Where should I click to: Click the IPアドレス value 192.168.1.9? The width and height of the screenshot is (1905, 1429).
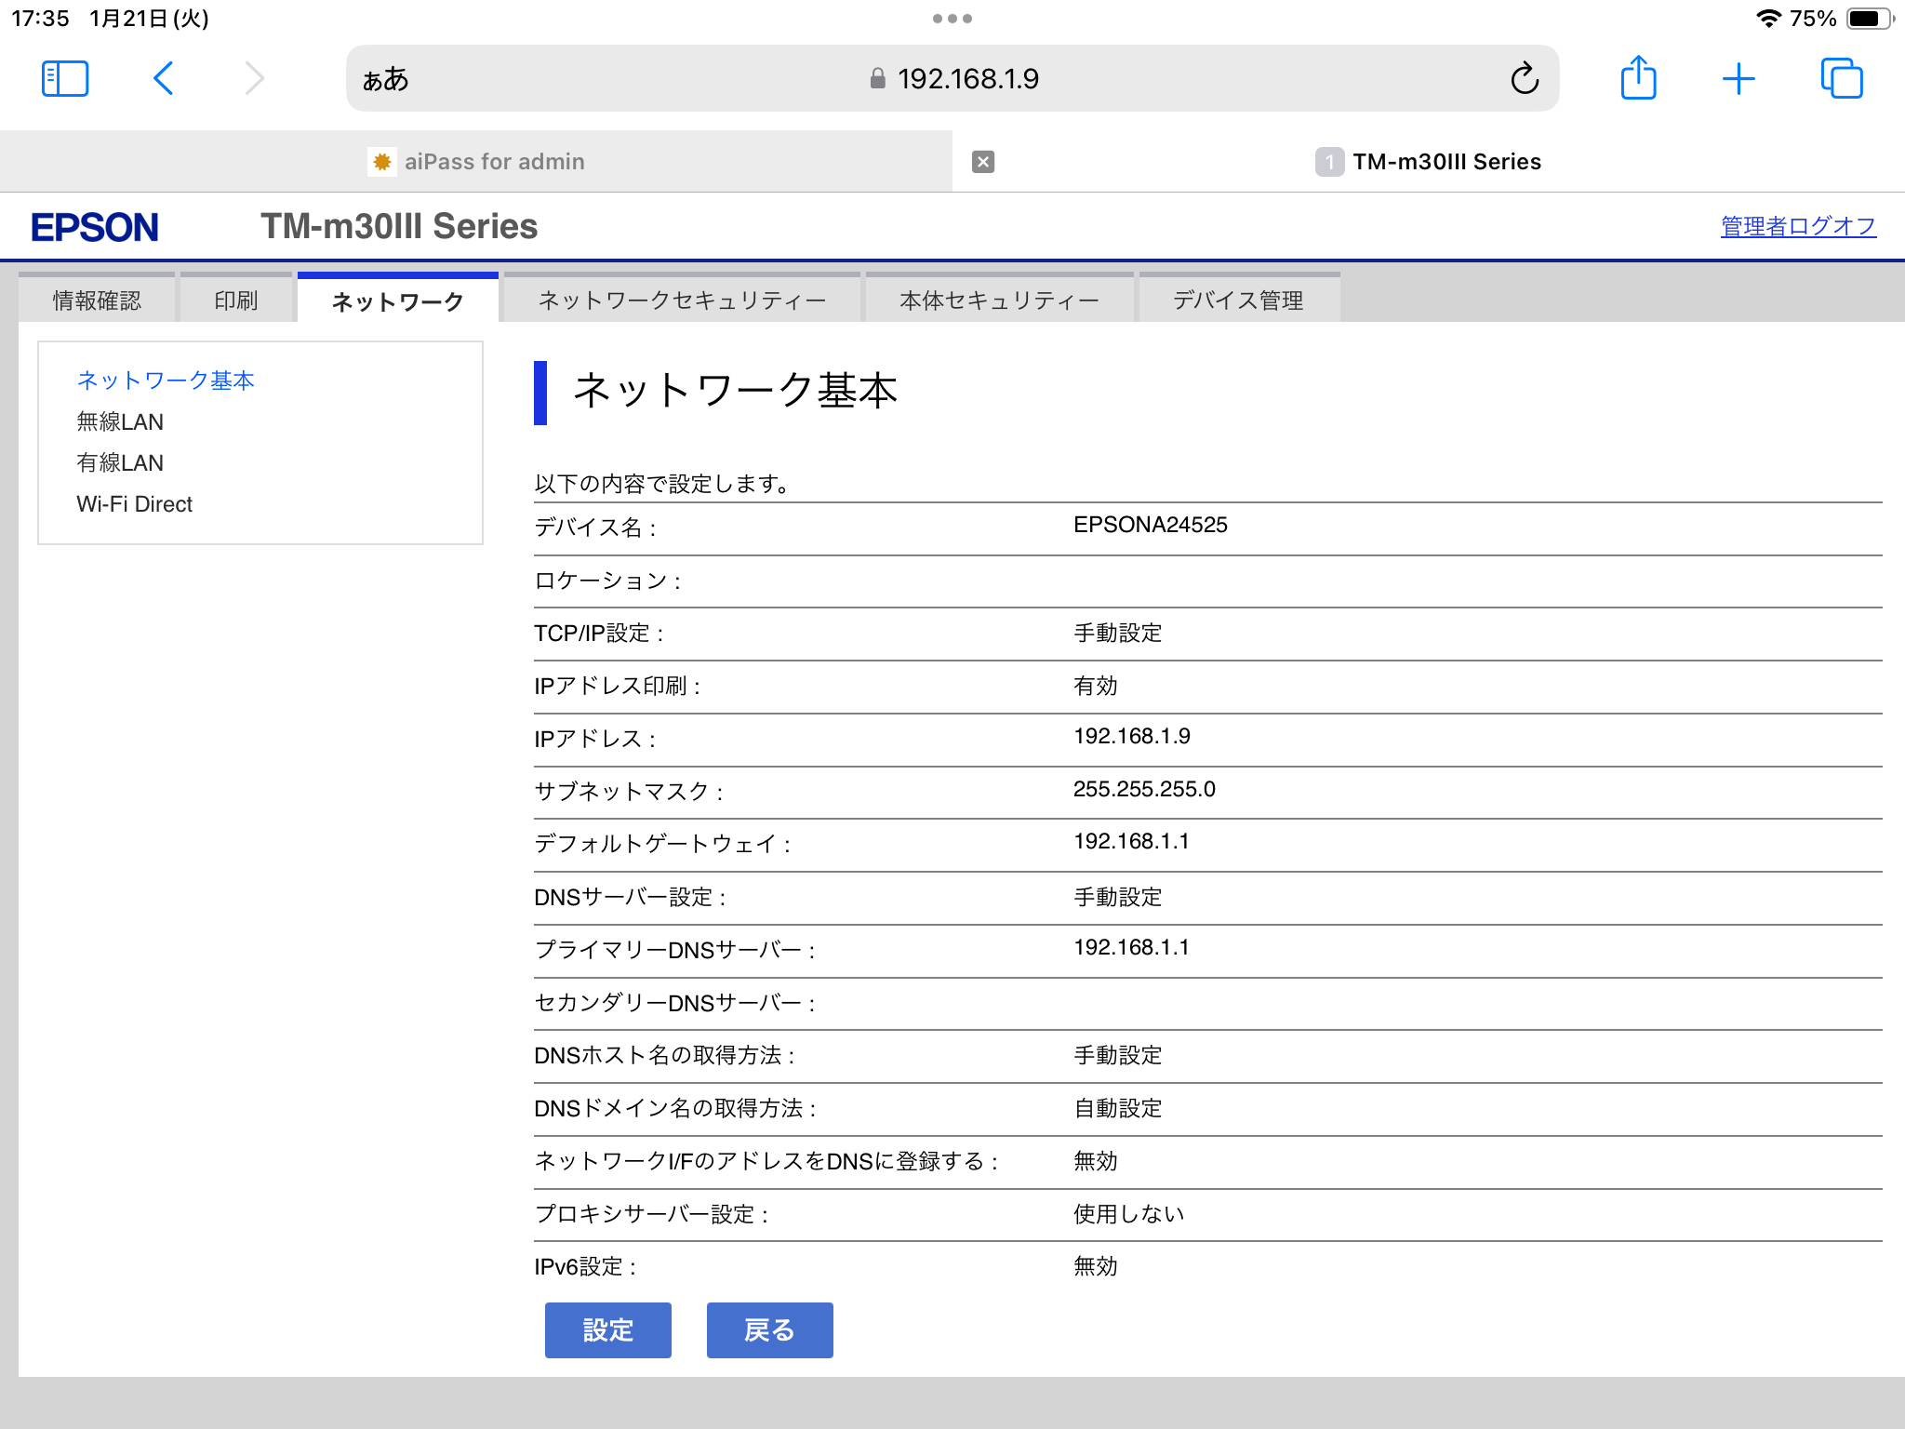coord(1132,736)
